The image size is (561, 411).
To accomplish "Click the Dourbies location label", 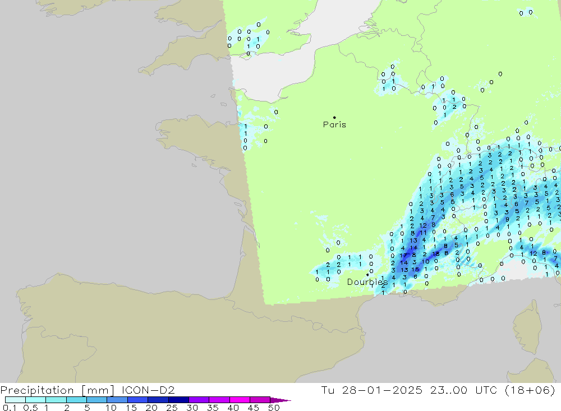I will click(367, 282).
